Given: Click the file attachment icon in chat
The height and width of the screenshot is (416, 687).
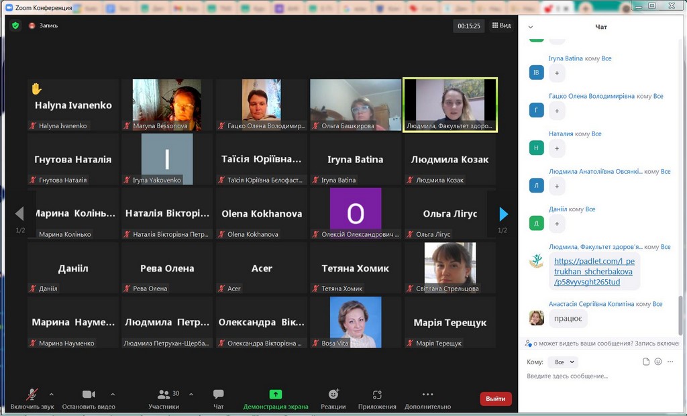Looking at the screenshot, I should click(x=646, y=362).
